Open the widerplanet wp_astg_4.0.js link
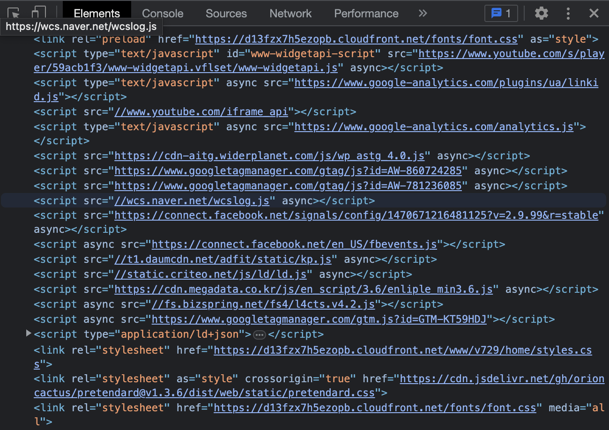The image size is (609, 430). [270, 156]
